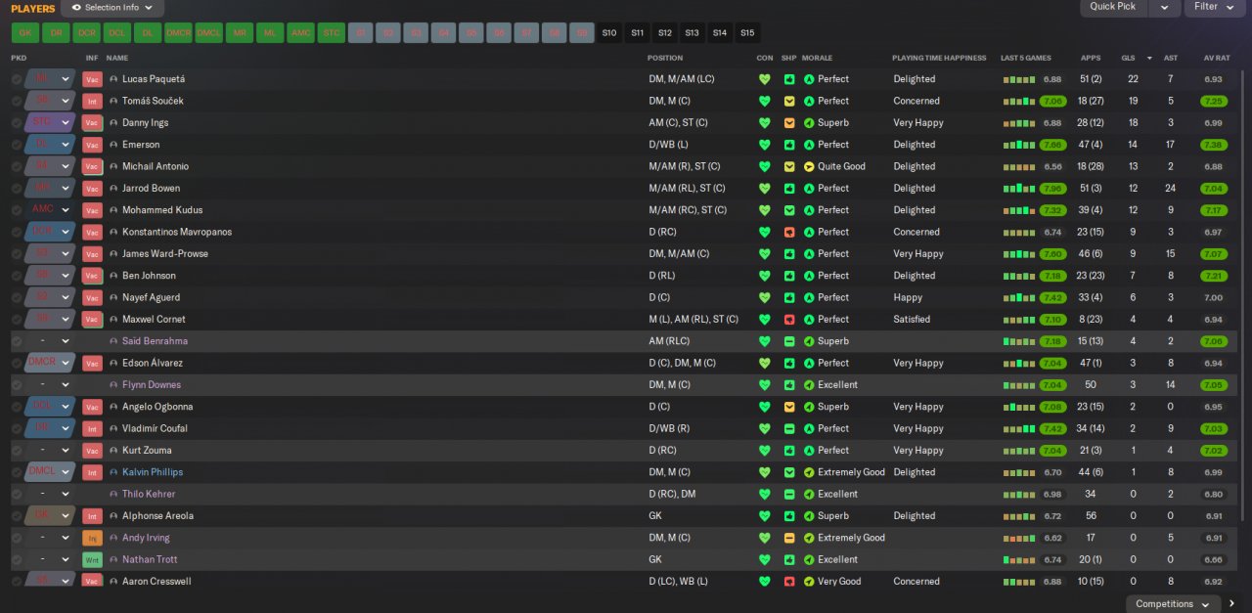Click the sharpness icon in Tomáš Souček row
This screenshot has height=613, width=1252.
point(789,101)
